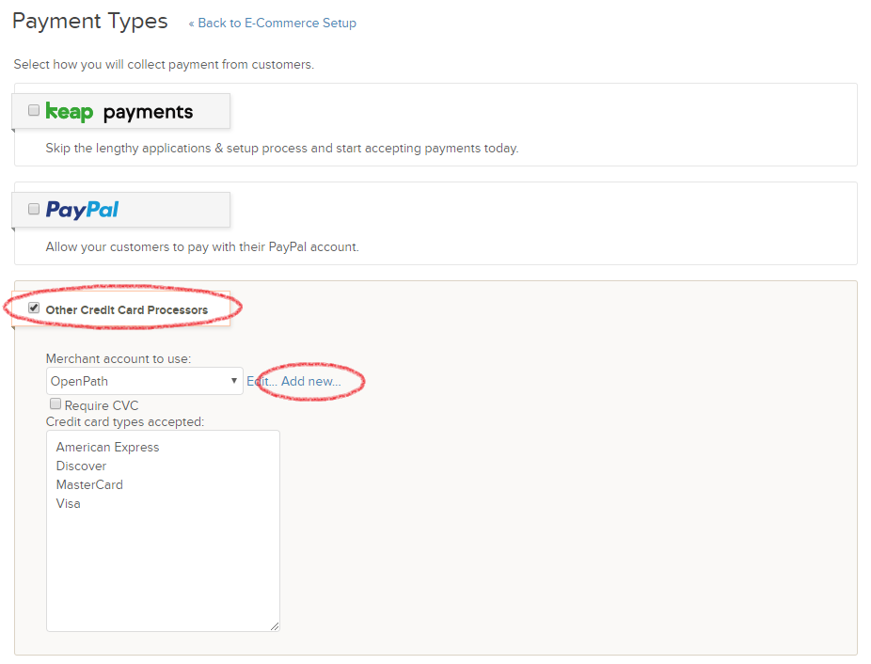Click Add new... merchant account link
This screenshot has width=871, height=664.
311,381
